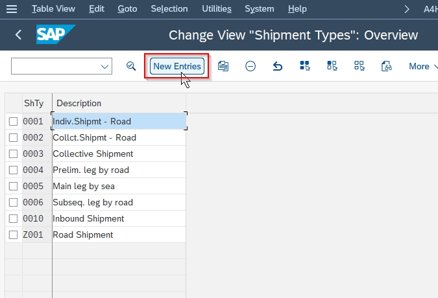Click the Deselect All icon

click(359, 66)
